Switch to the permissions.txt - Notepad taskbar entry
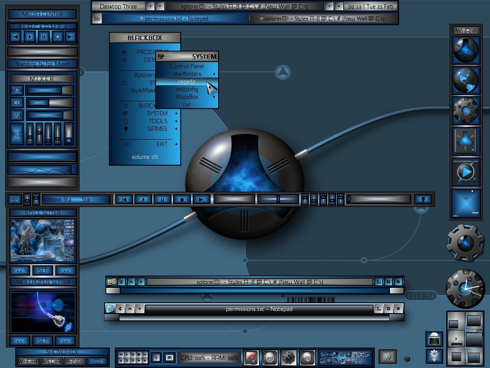 [176, 18]
